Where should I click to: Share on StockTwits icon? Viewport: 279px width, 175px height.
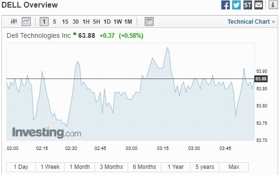coord(247,5)
